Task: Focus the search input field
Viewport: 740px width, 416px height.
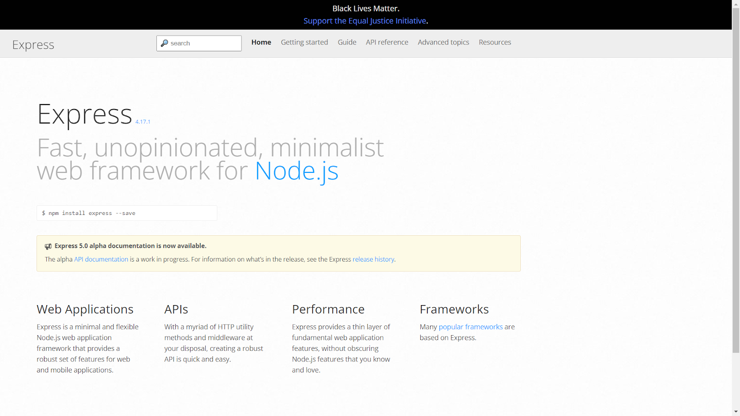Action: click(199, 43)
